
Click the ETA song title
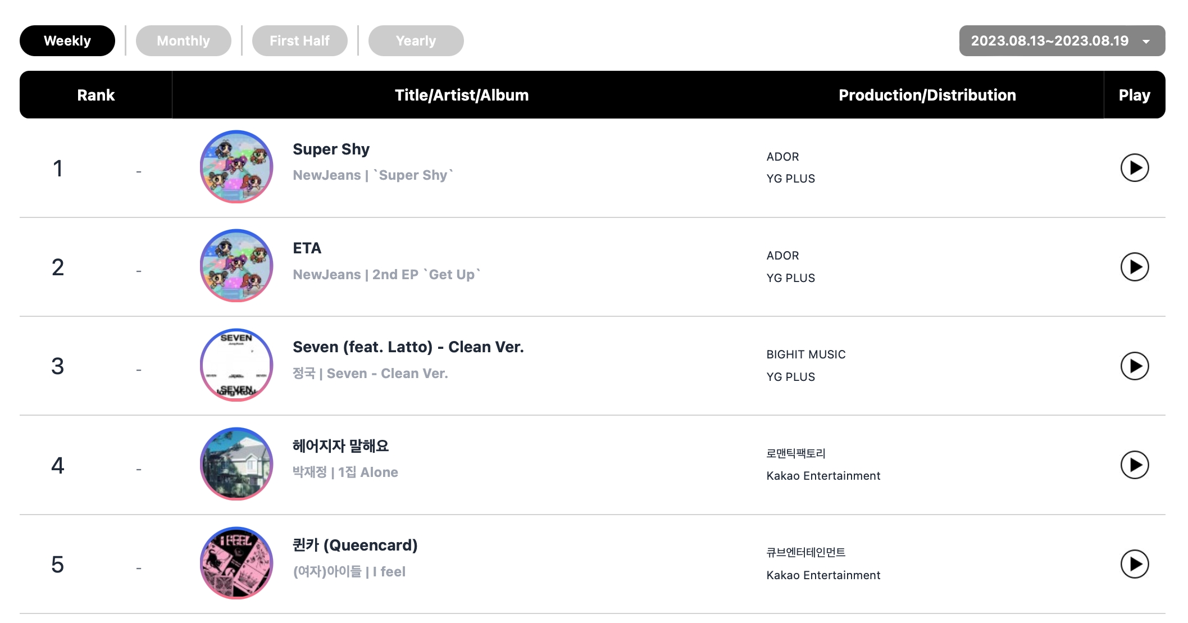(307, 248)
